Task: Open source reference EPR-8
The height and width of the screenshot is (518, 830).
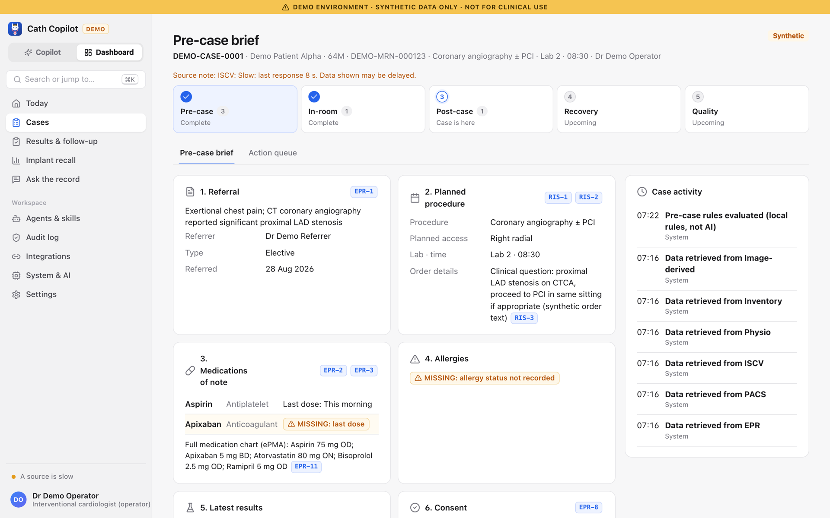Action: point(589,508)
